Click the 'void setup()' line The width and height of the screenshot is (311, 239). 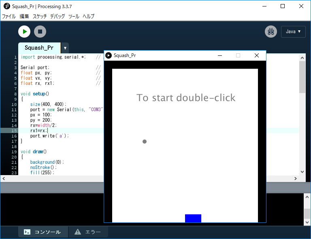pyautogui.click(x=35, y=94)
